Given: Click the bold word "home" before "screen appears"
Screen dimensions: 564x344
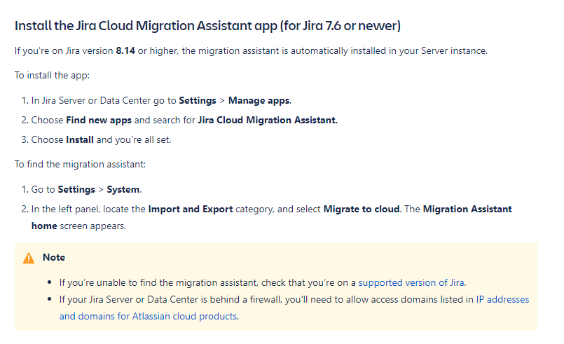Looking at the screenshot, I should 43,226.
